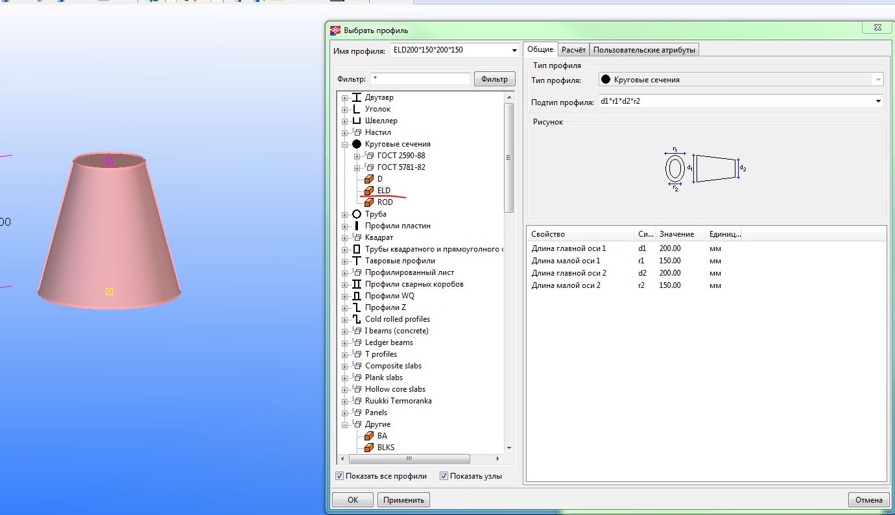Click the Фильтр button
The image size is (895, 515).
pos(494,79)
